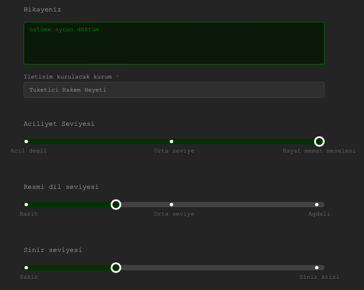
Task: Pick the 'Agdali' label text
Action: point(319,214)
